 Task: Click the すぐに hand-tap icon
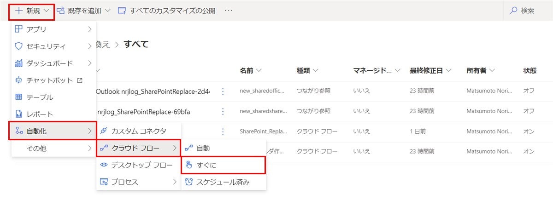point(188,165)
